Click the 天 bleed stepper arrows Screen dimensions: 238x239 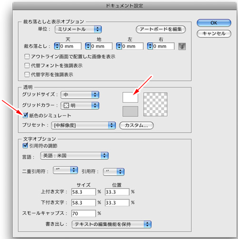(57, 46)
